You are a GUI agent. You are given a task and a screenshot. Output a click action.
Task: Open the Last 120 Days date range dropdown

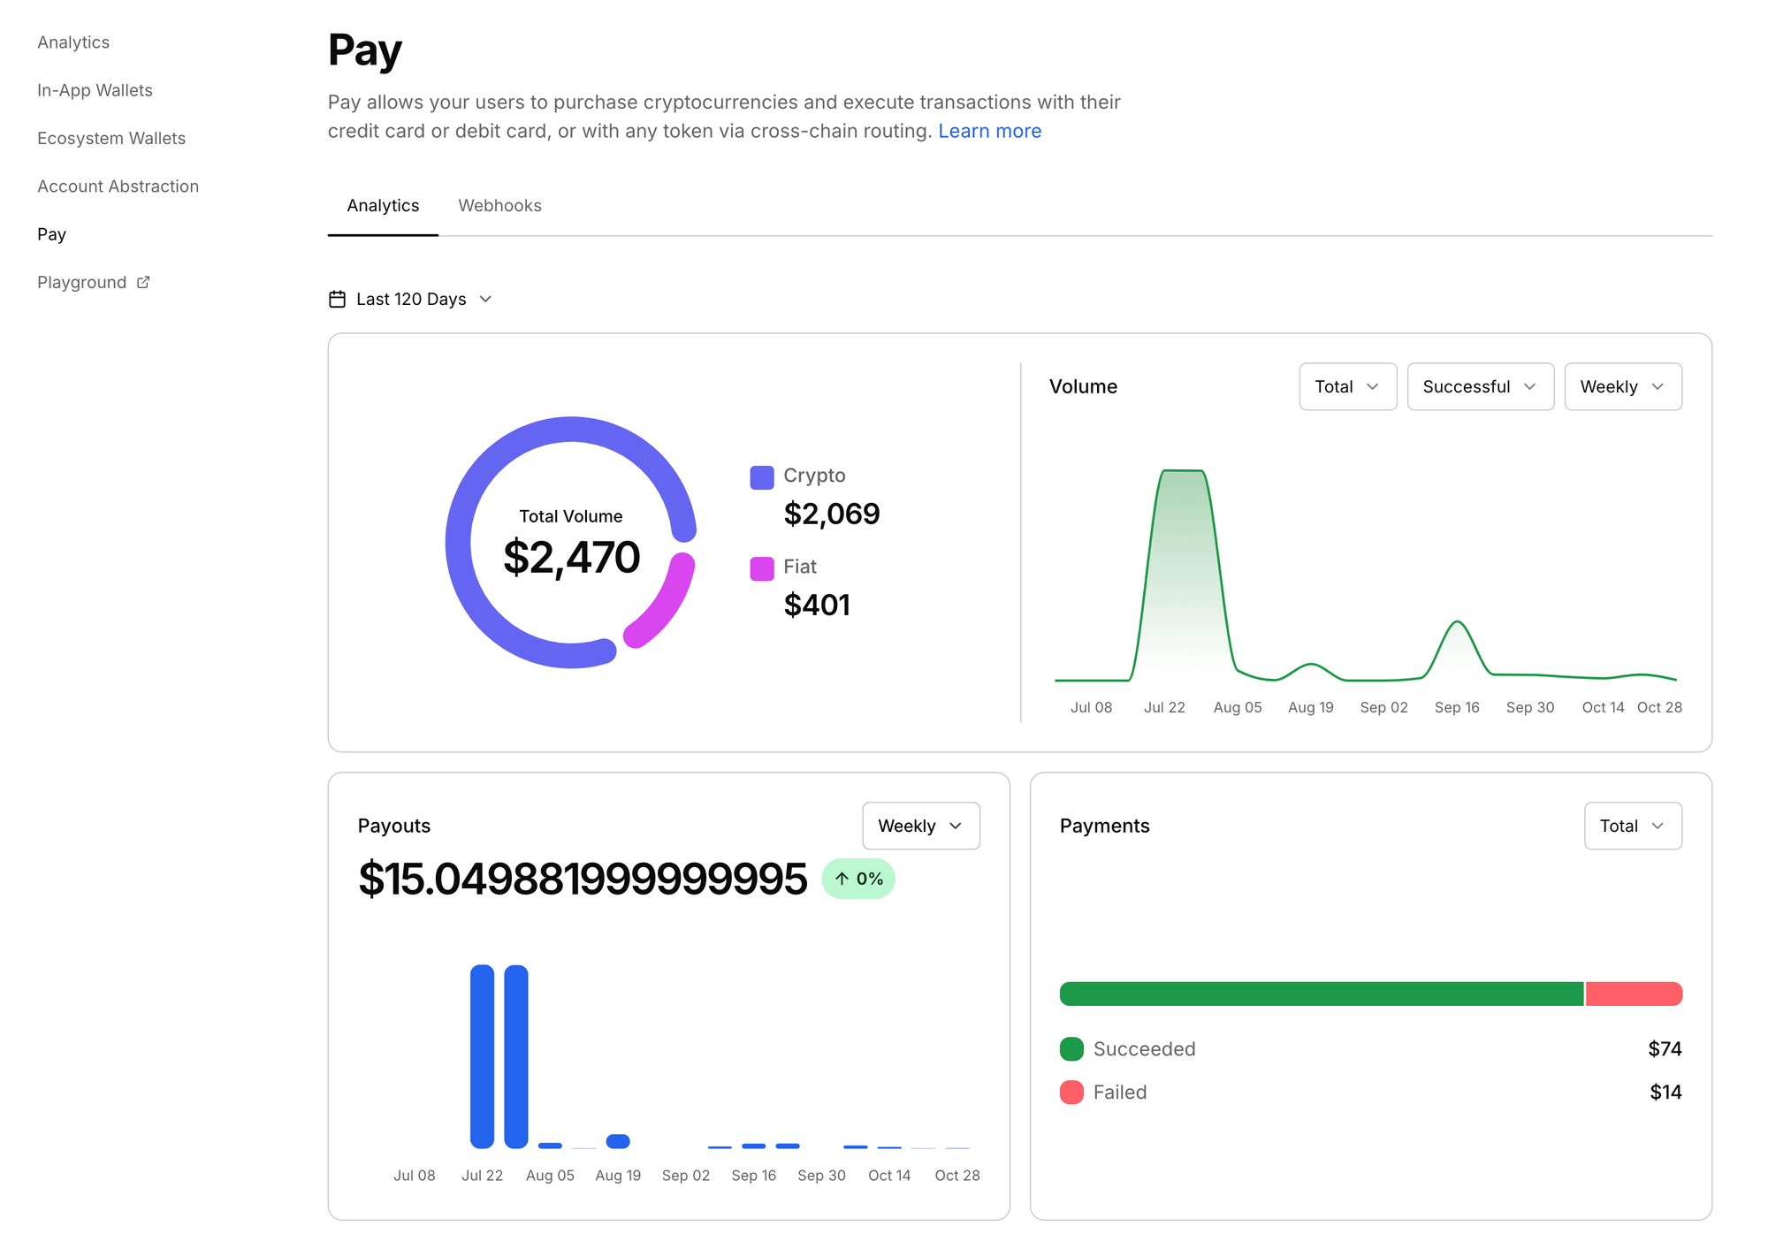(x=411, y=299)
